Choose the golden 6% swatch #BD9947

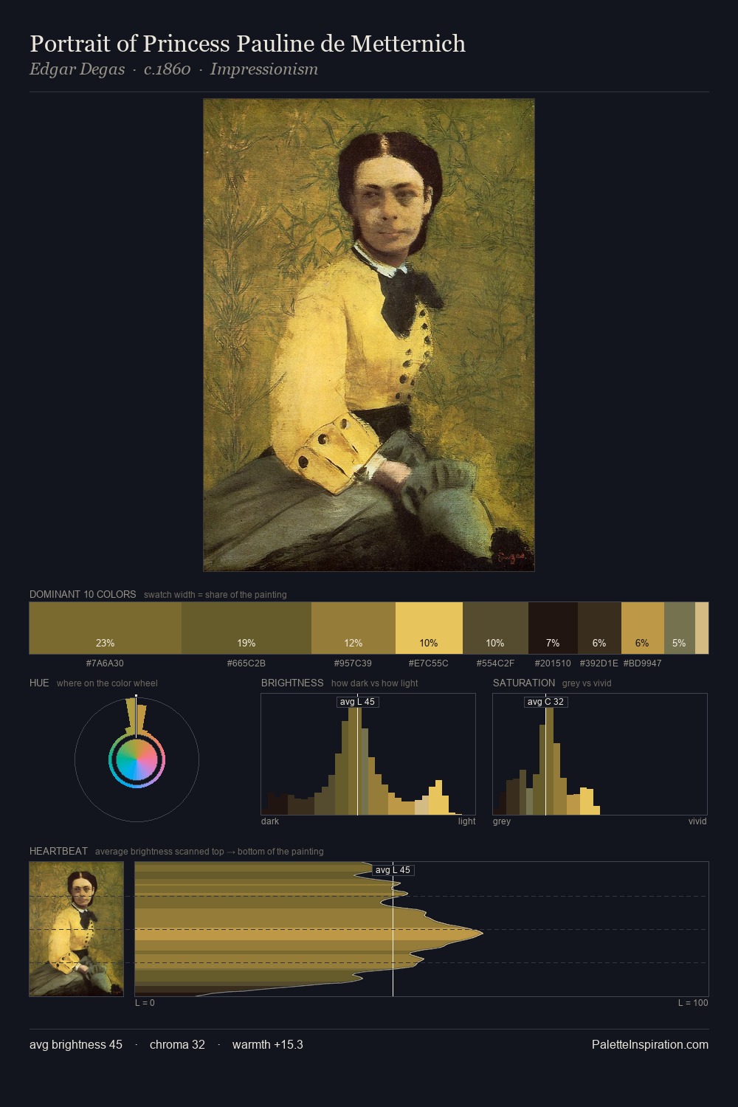coord(643,628)
